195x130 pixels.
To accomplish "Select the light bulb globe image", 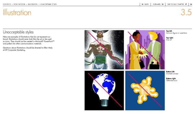I will point(104,91).
